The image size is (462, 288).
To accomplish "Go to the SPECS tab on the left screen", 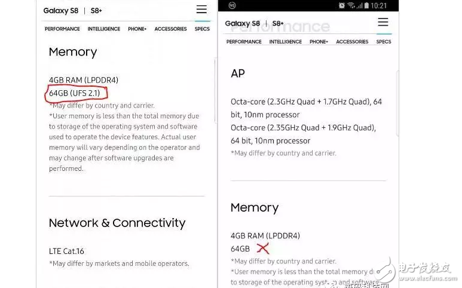I will tap(202, 29).
